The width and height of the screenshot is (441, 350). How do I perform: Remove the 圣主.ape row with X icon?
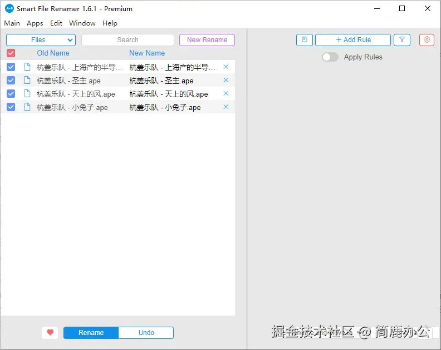pyautogui.click(x=226, y=80)
